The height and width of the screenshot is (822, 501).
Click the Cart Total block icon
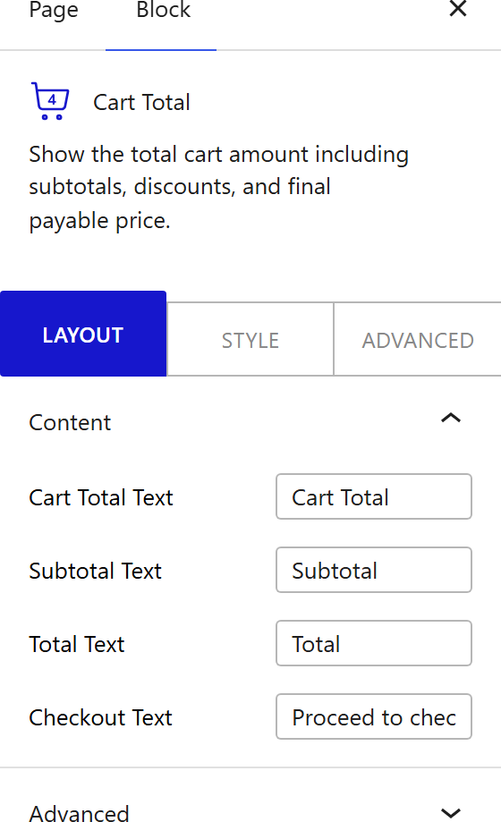[50, 101]
